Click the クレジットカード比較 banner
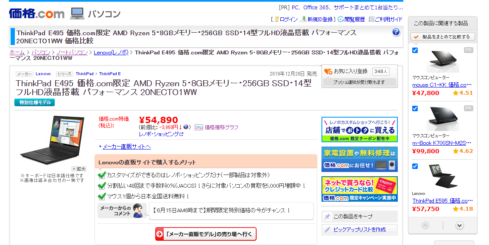Viewport: 489px width, 245px height. pos(360,189)
